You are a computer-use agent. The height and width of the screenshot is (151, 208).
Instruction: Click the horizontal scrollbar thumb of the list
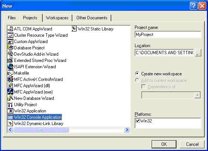point(41,129)
